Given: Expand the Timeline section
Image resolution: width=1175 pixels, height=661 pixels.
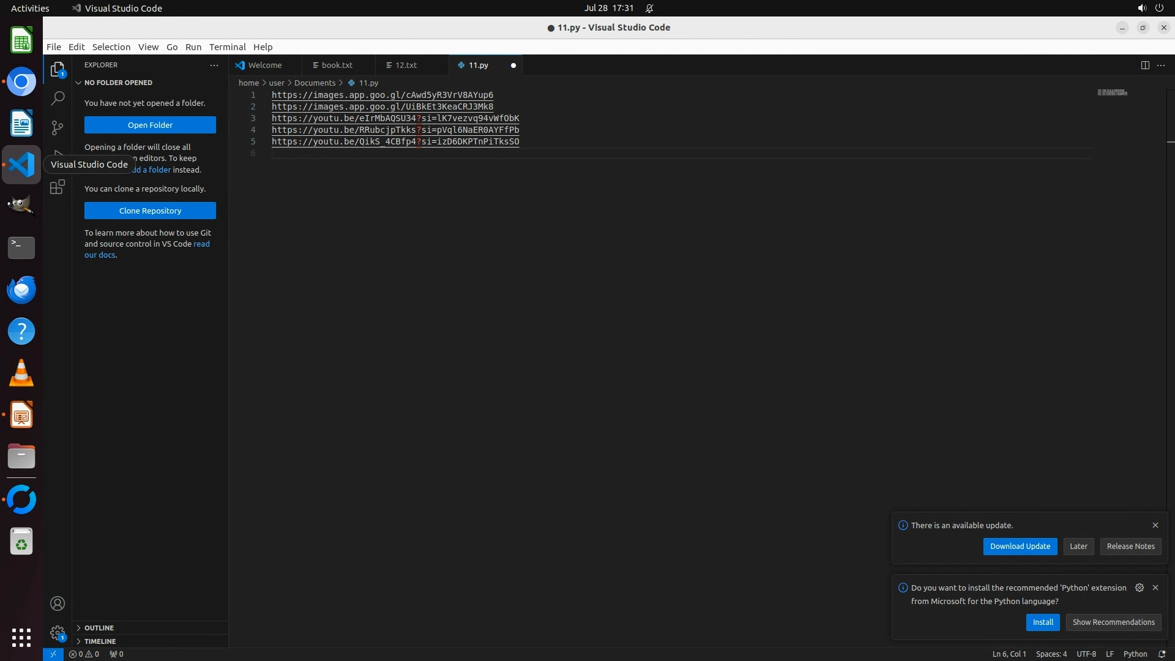Looking at the screenshot, I should pos(100,641).
